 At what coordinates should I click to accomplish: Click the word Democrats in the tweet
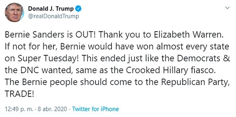coord(199,58)
